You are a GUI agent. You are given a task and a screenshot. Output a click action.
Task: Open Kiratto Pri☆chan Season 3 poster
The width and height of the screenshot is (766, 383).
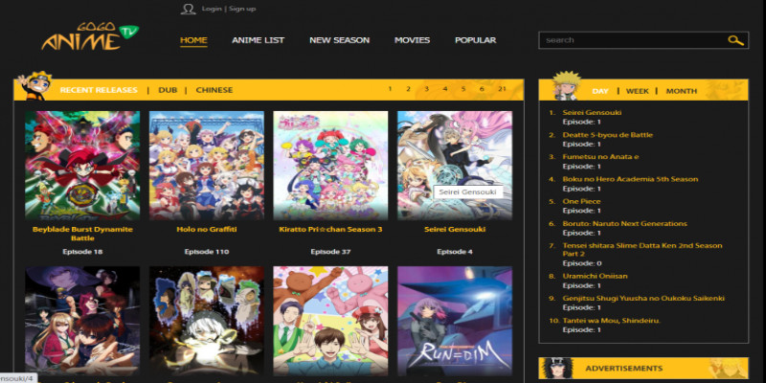tap(330, 165)
